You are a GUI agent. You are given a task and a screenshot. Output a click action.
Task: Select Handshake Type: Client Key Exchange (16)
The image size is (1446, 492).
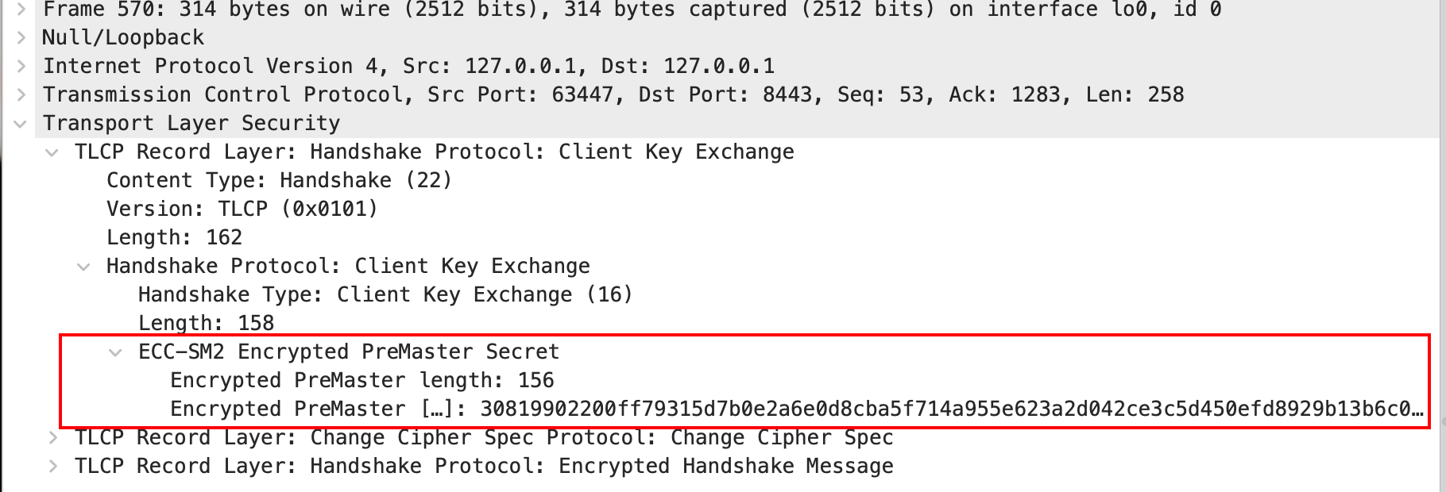(385, 294)
